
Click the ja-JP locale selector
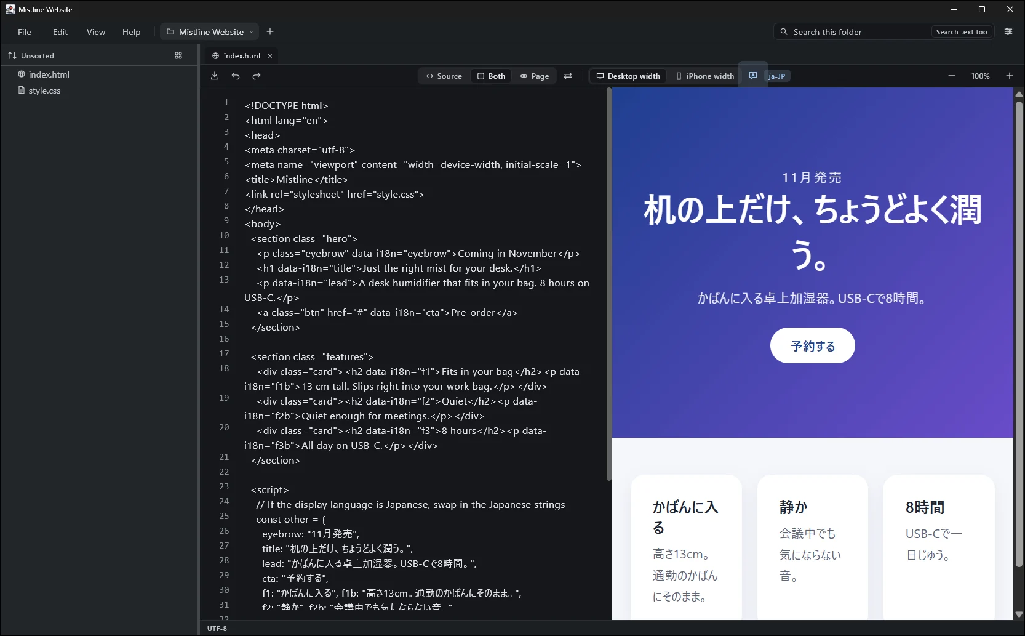click(x=776, y=76)
